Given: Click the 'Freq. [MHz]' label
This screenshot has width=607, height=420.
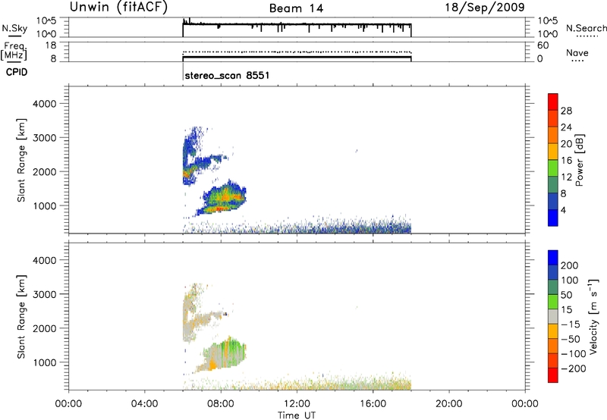Looking at the screenshot, I should click(x=14, y=51).
